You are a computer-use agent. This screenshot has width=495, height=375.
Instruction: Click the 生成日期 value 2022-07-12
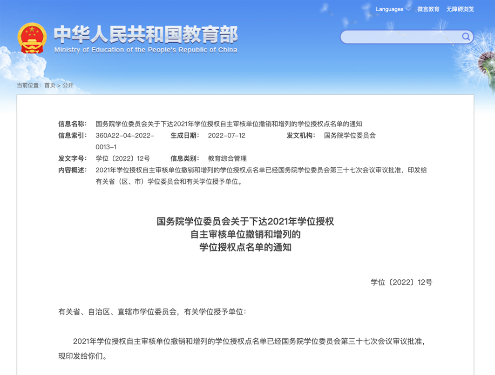tap(226, 136)
